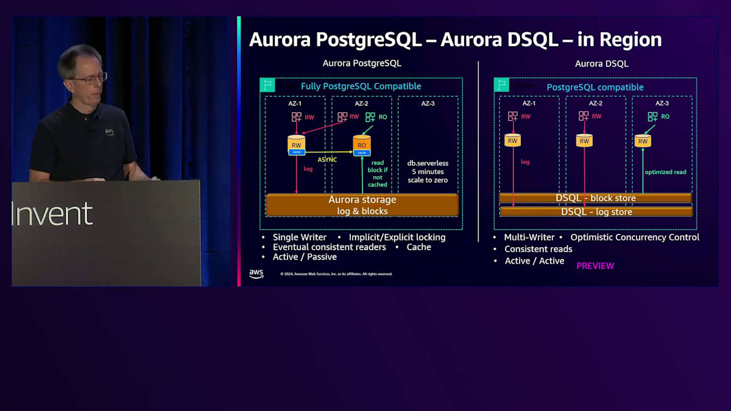
Task: Click the purple PREVIEW label
Action: point(595,266)
